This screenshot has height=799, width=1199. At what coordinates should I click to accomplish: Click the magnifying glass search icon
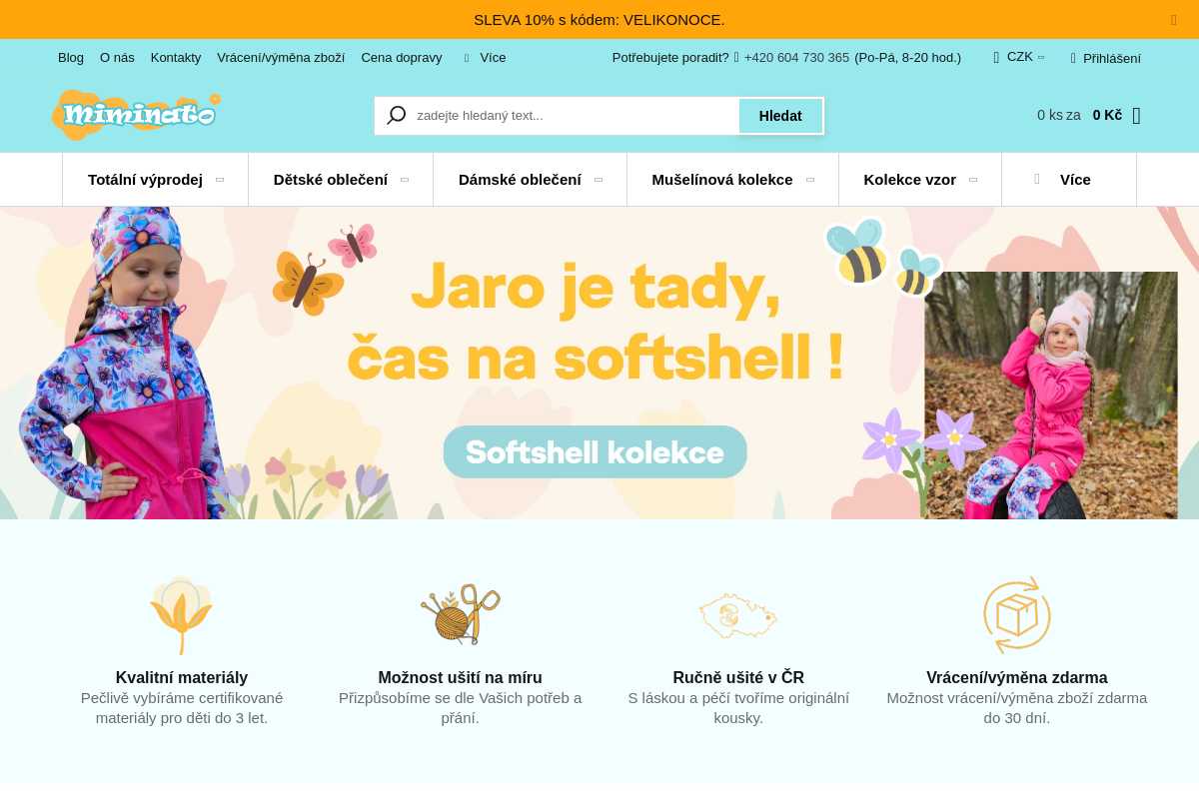[397, 115]
